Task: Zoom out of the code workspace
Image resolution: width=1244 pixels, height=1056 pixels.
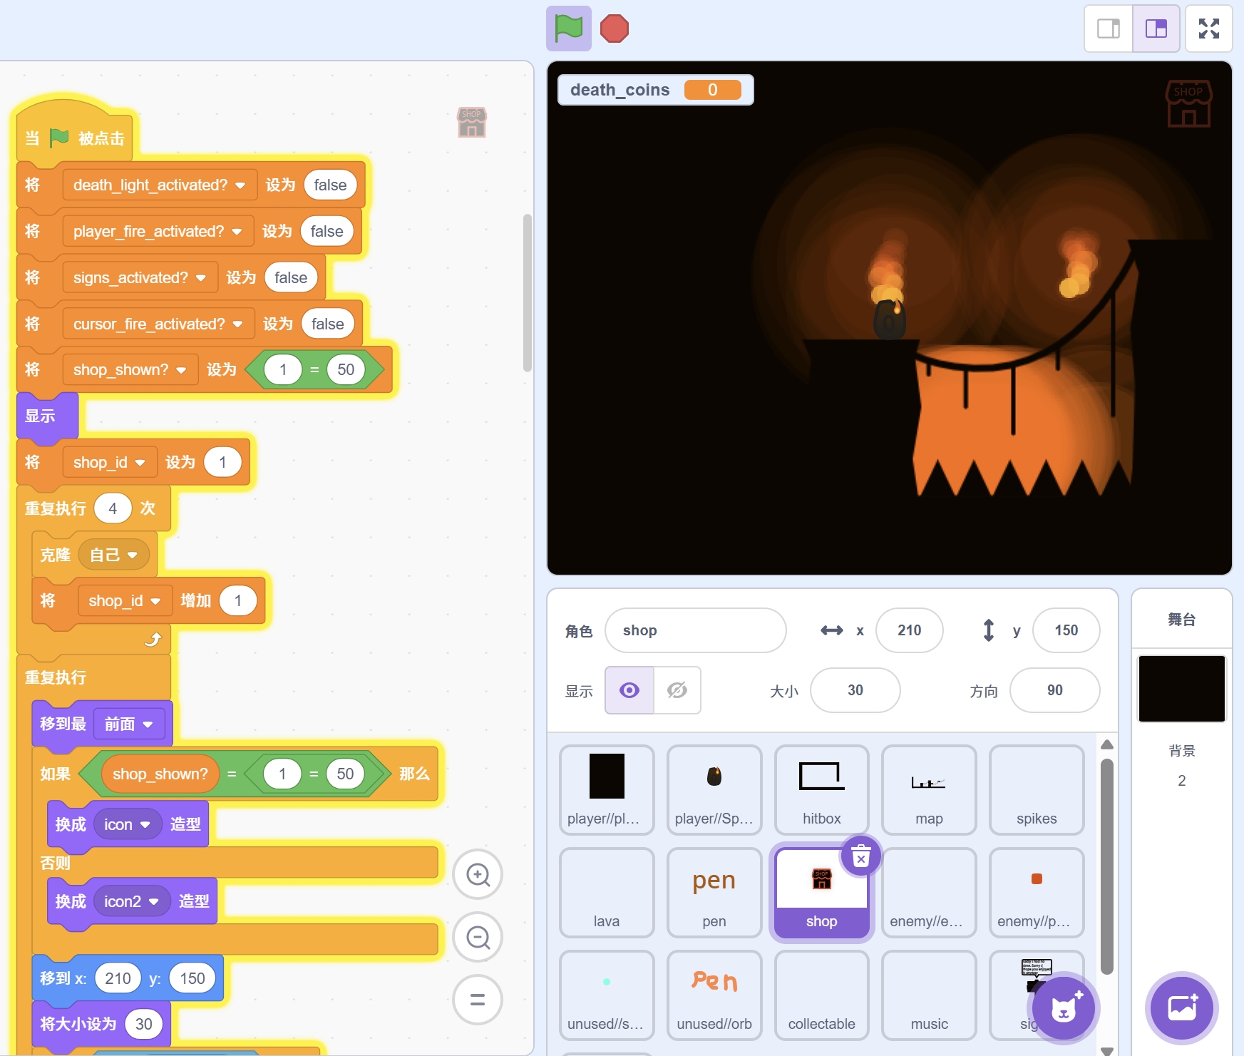Action: coord(478,937)
